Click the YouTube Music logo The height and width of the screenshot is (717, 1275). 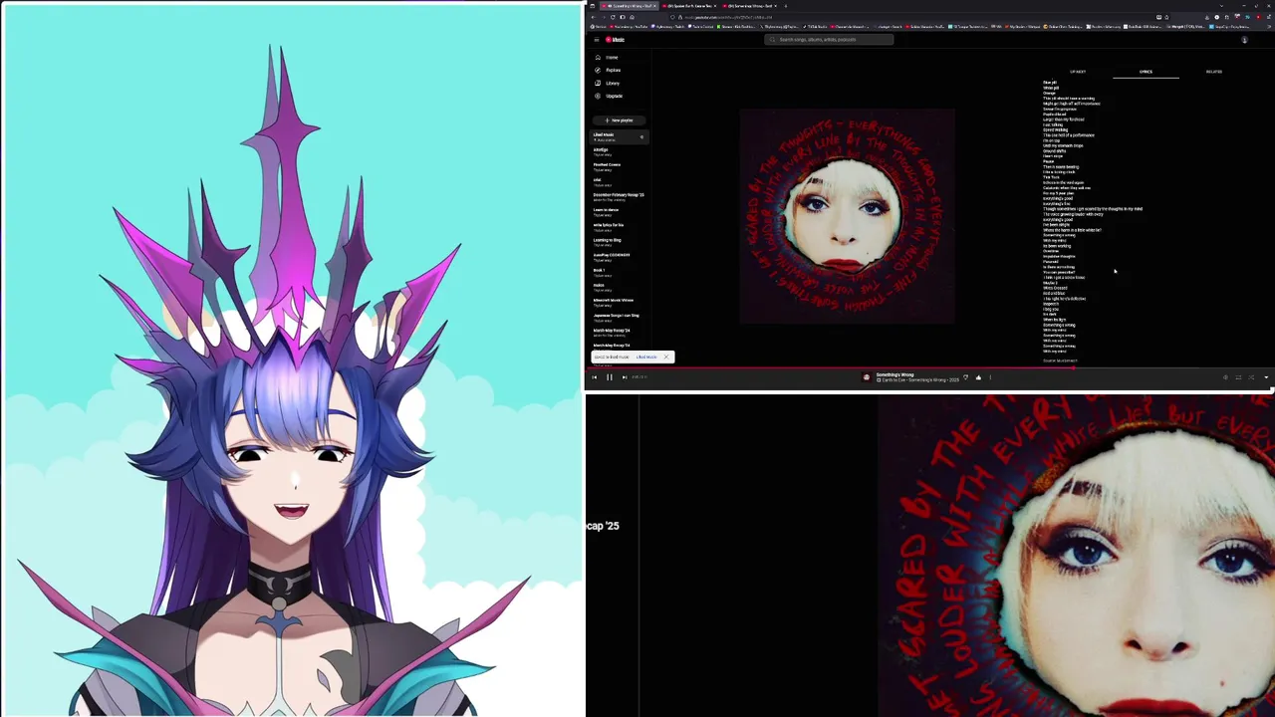(616, 40)
